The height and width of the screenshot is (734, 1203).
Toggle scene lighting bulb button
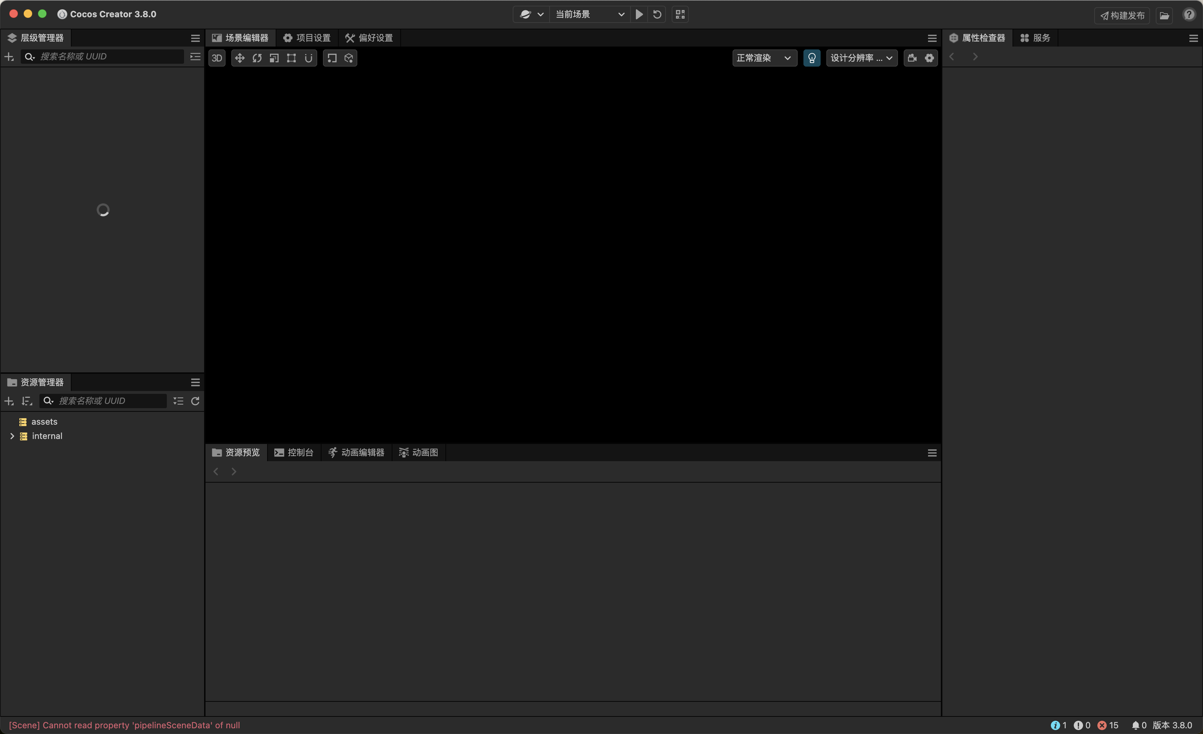click(811, 58)
